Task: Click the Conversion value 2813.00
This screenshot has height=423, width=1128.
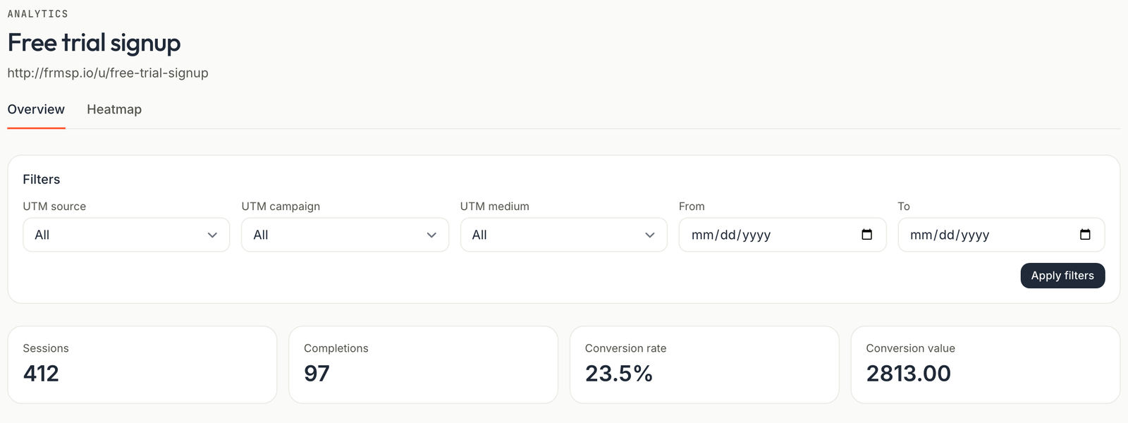Action: [x=908, y=373]
